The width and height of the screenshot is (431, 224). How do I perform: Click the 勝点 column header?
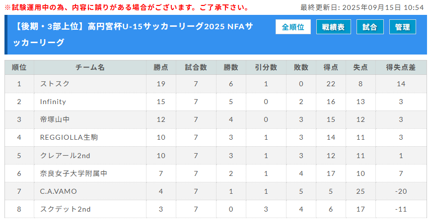(161, 67)
